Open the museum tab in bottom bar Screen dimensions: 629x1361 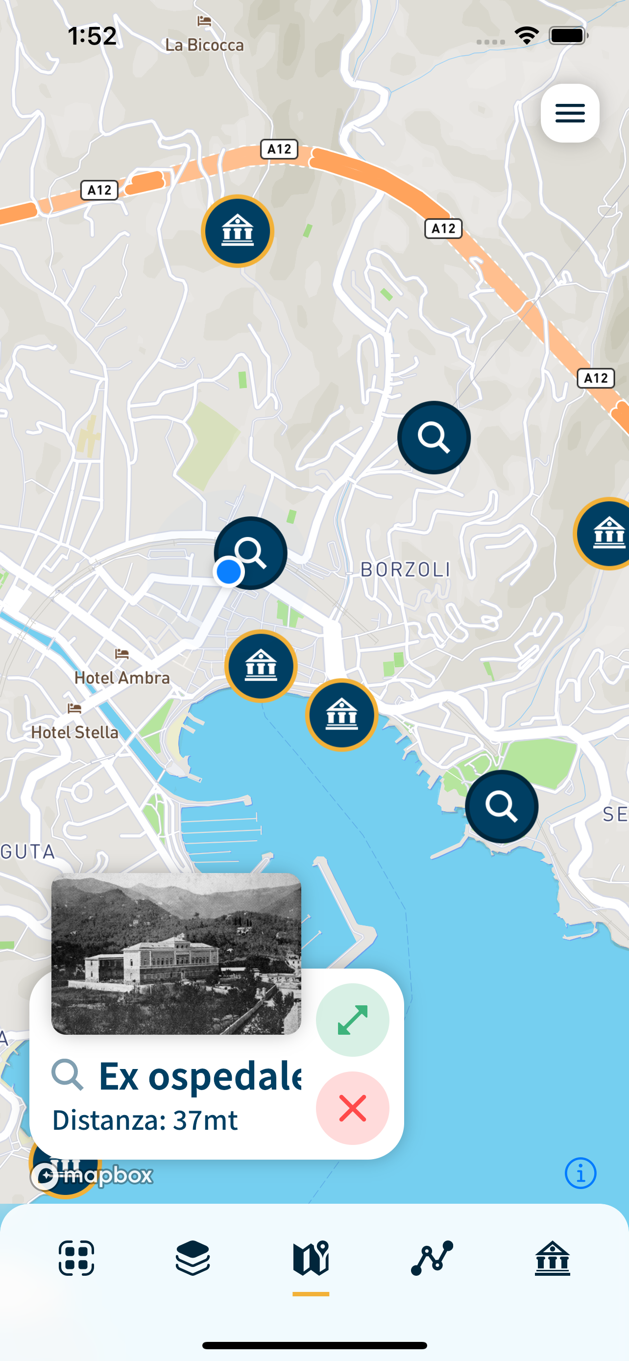553,1259
